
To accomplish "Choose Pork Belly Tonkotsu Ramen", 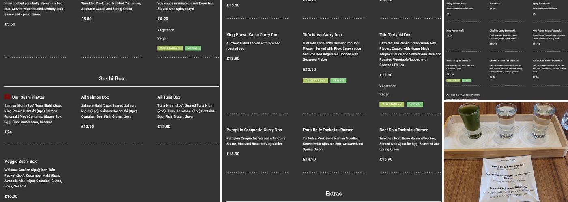I will click(x=328, y=130).
